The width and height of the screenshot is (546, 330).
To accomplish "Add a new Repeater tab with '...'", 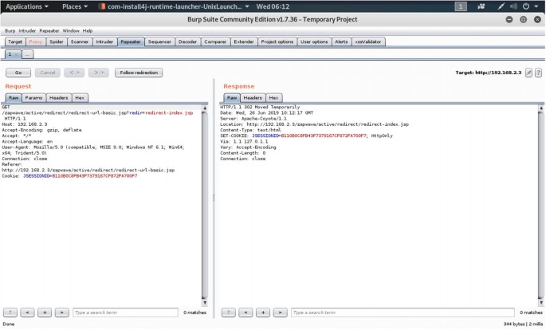I will click(28, 54).
